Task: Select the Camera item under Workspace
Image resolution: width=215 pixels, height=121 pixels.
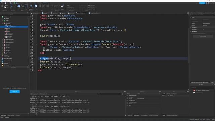Action: click(7, 19)
